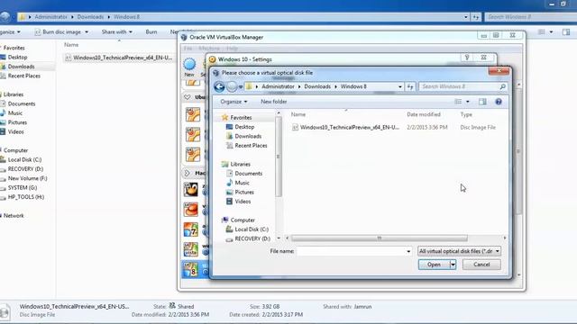Sort by Name column in dialog

[x=298, y=114]
